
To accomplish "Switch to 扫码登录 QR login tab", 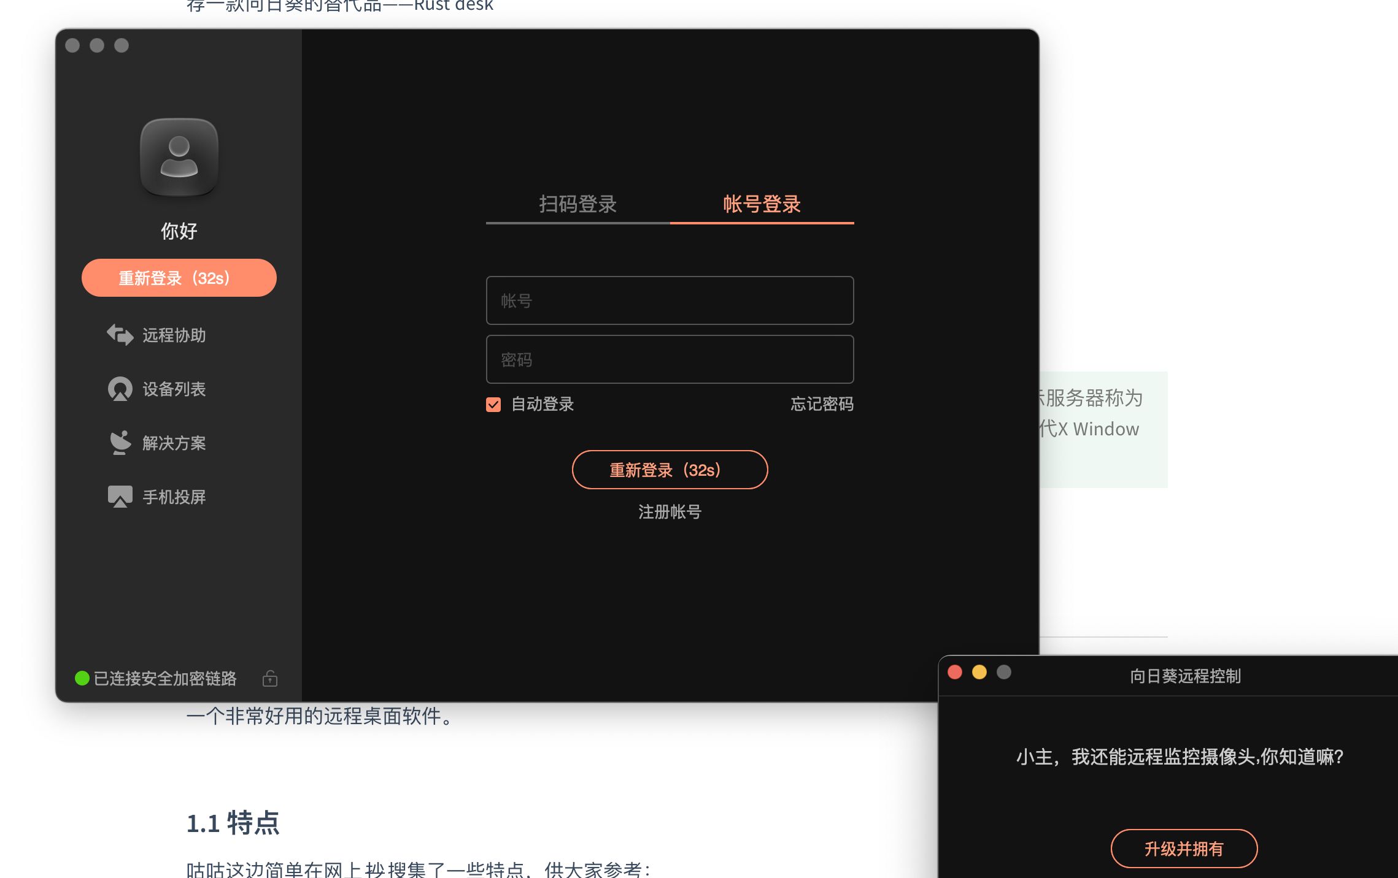I will coord(577,204).
